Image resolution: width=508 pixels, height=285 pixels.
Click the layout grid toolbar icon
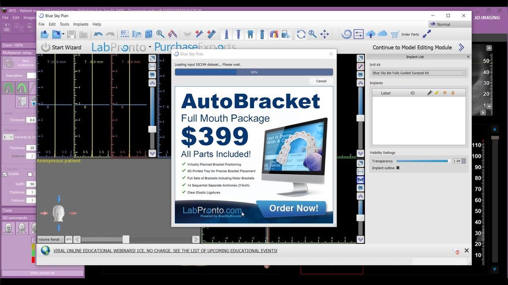coord(125,34)
